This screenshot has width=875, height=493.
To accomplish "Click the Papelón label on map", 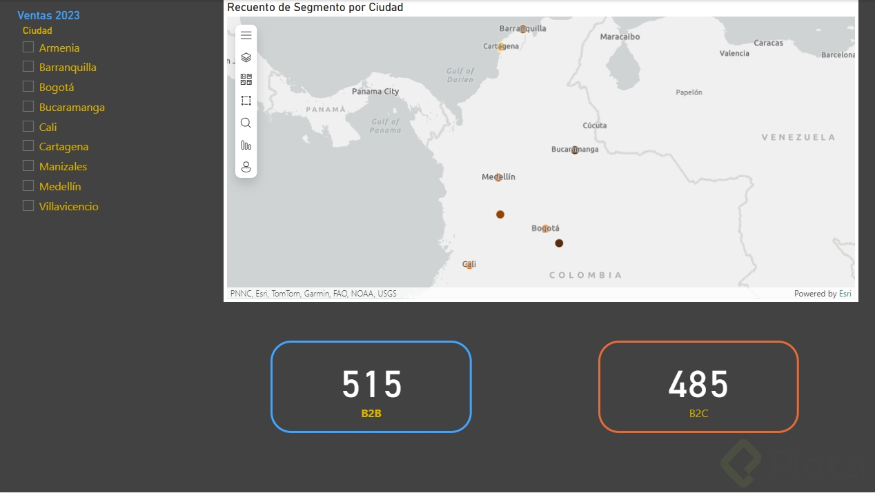I will pos(689,92).
